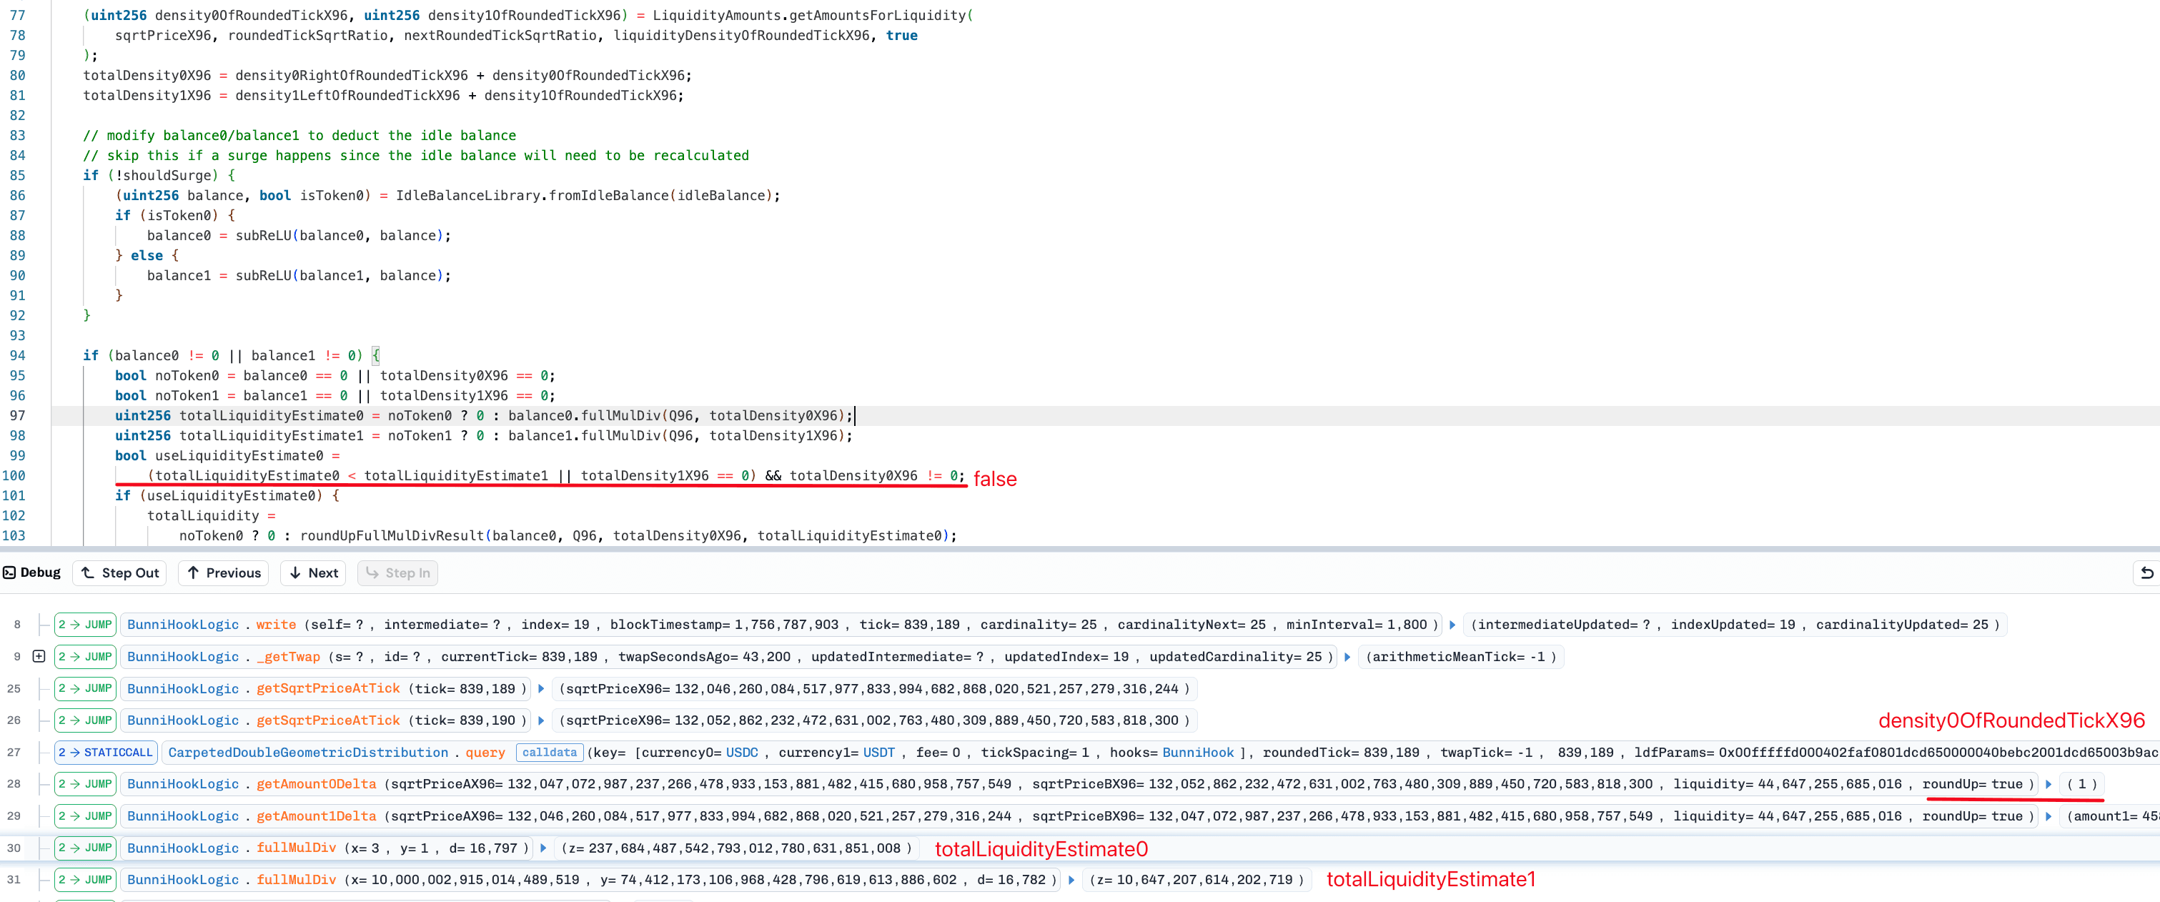Toggle output arrow of write trace row
Screen dimensions: 2160x902
[x=1452, y=625]
